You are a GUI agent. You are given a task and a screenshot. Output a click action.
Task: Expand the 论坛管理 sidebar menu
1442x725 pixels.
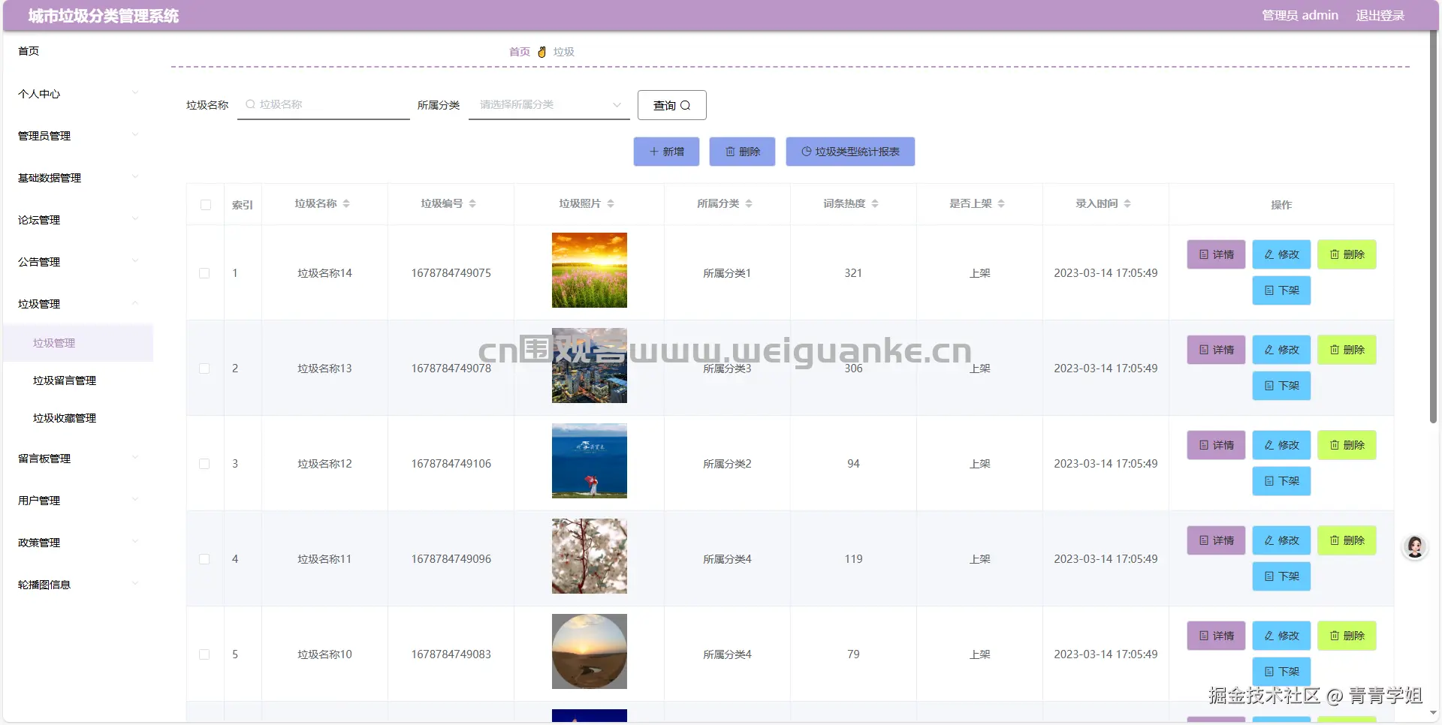[x=78, y=220]
